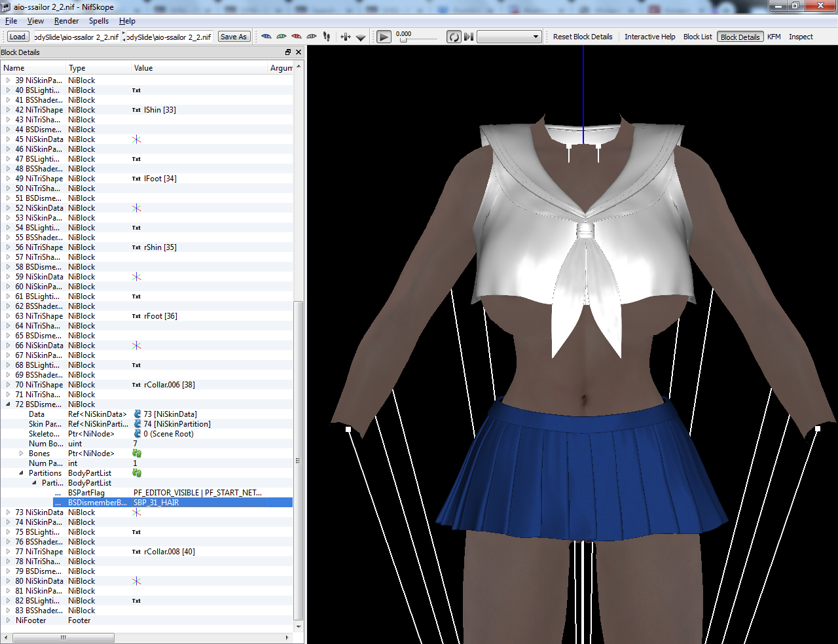This screenshot has height=644, width=838.
Task: Click the footprints walk view icon
Action: (x=327, y=37)
